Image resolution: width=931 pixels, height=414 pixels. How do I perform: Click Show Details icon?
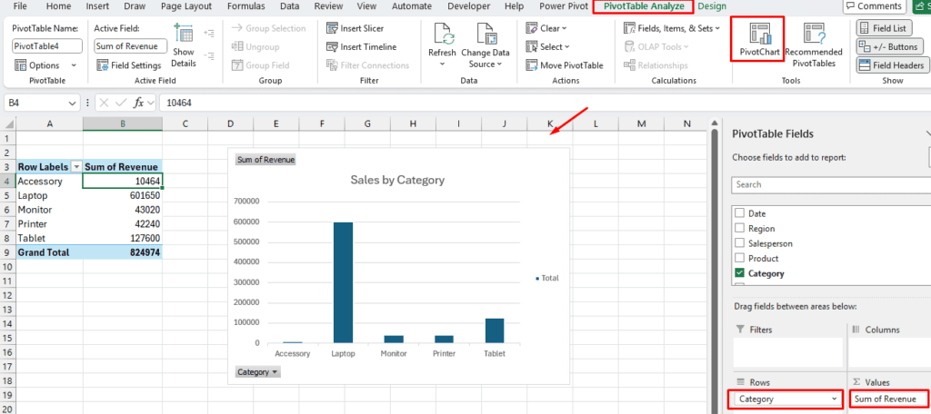(184, 34)
